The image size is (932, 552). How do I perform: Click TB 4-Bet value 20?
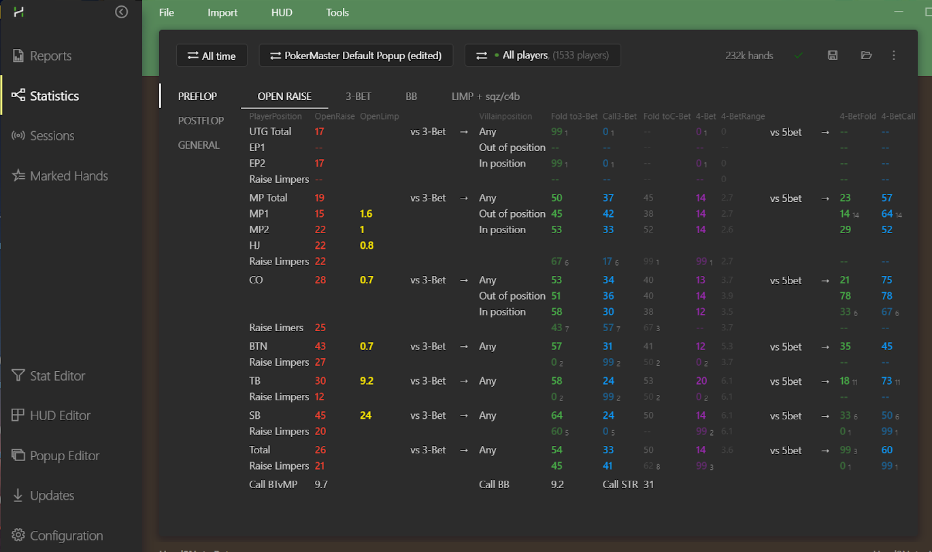(x=701, y=381)
